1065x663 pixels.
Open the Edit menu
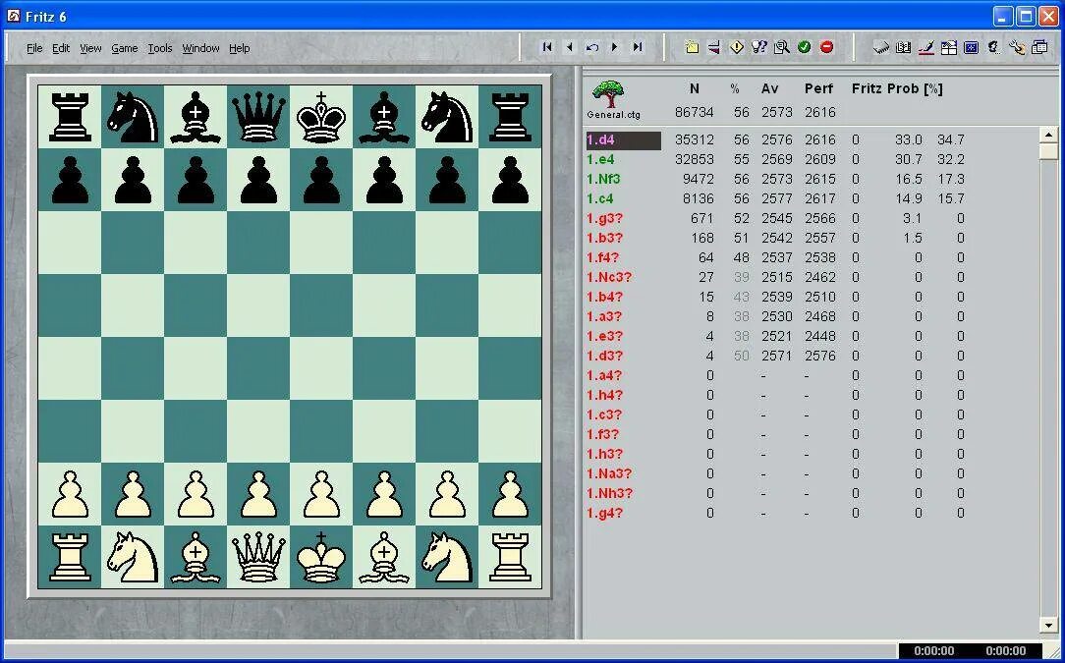click(61, 48)
